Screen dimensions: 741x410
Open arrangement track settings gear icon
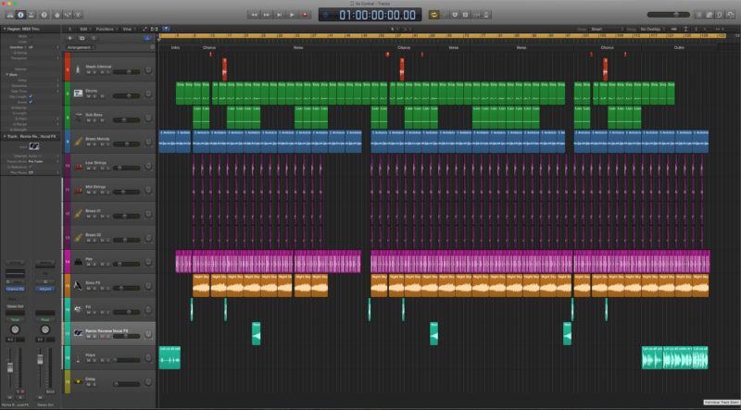(152, 47)
